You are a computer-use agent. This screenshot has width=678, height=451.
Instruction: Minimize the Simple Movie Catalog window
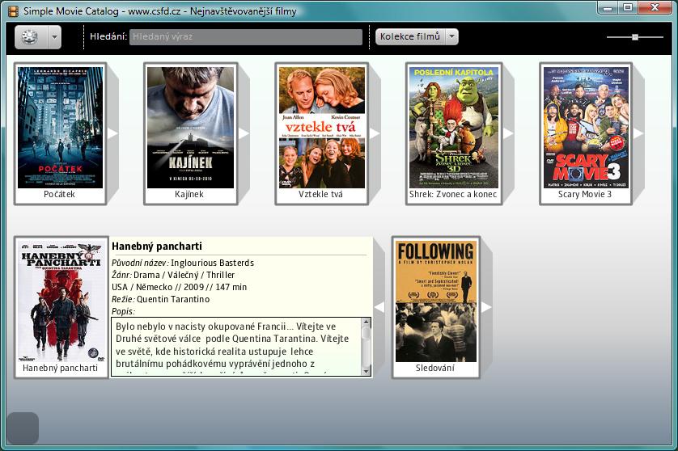tap(608, 8)
